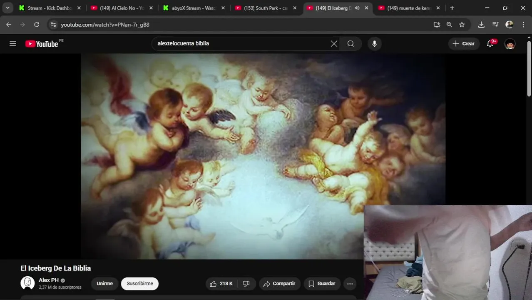Click the Unirme button
This screenshot has height=300, width=532.
104,284
